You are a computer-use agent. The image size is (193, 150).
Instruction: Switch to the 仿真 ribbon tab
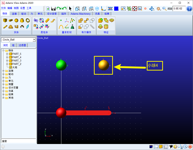[x=97, y=14]
